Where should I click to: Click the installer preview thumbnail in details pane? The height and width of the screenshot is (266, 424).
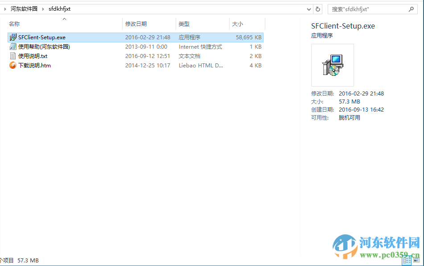[332, 65]
